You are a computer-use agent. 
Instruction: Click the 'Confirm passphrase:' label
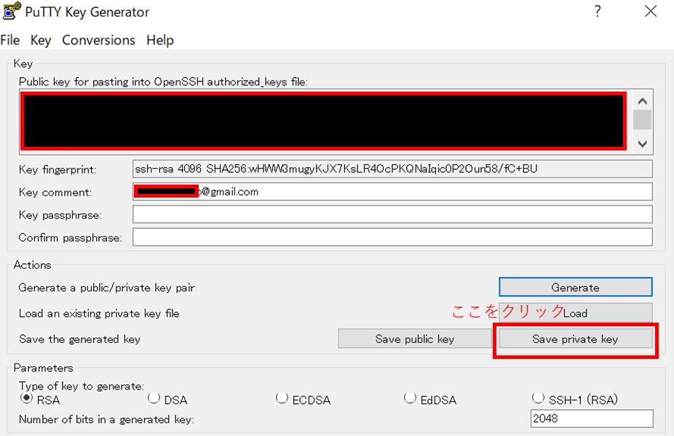point(71,238)
